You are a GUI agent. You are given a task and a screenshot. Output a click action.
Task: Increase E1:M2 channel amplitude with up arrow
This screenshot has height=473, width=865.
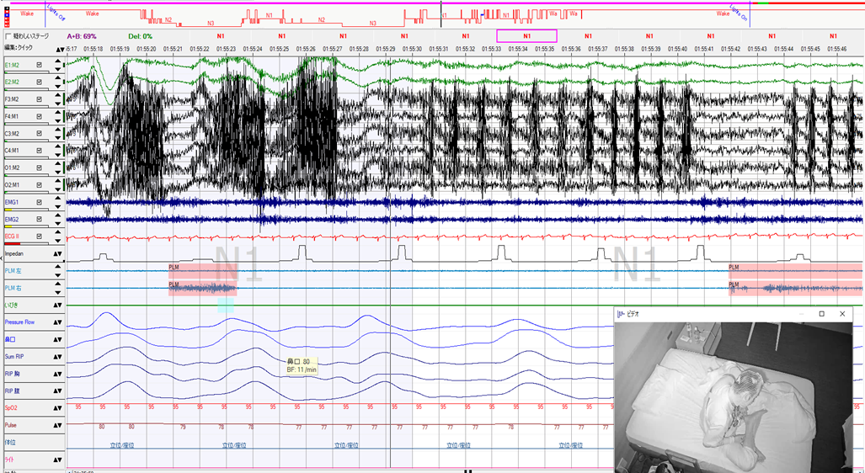(58, 61)
